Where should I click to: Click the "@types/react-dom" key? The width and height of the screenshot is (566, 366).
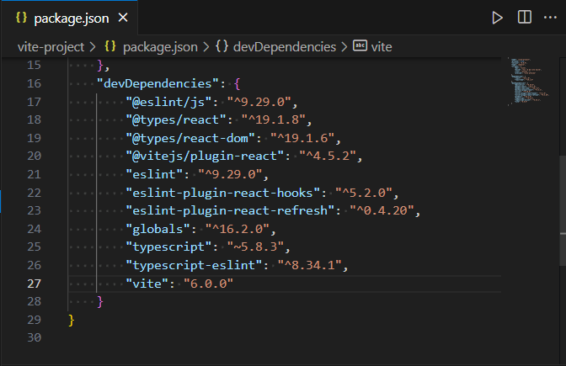coord(190,138)
